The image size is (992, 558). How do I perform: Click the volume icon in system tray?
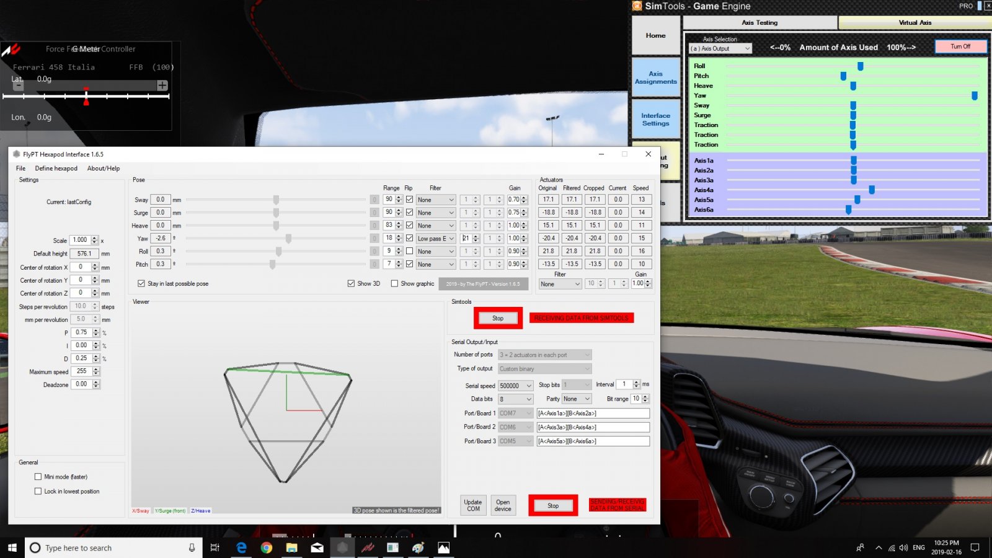903,547
